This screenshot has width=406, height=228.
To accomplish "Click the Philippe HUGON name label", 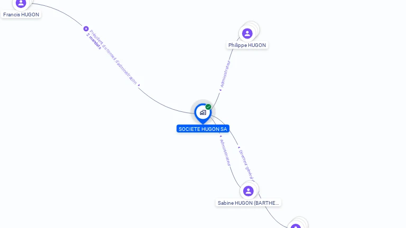I will coord(247,45).
